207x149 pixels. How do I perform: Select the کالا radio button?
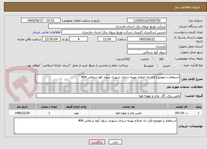(x=167, y=58)
